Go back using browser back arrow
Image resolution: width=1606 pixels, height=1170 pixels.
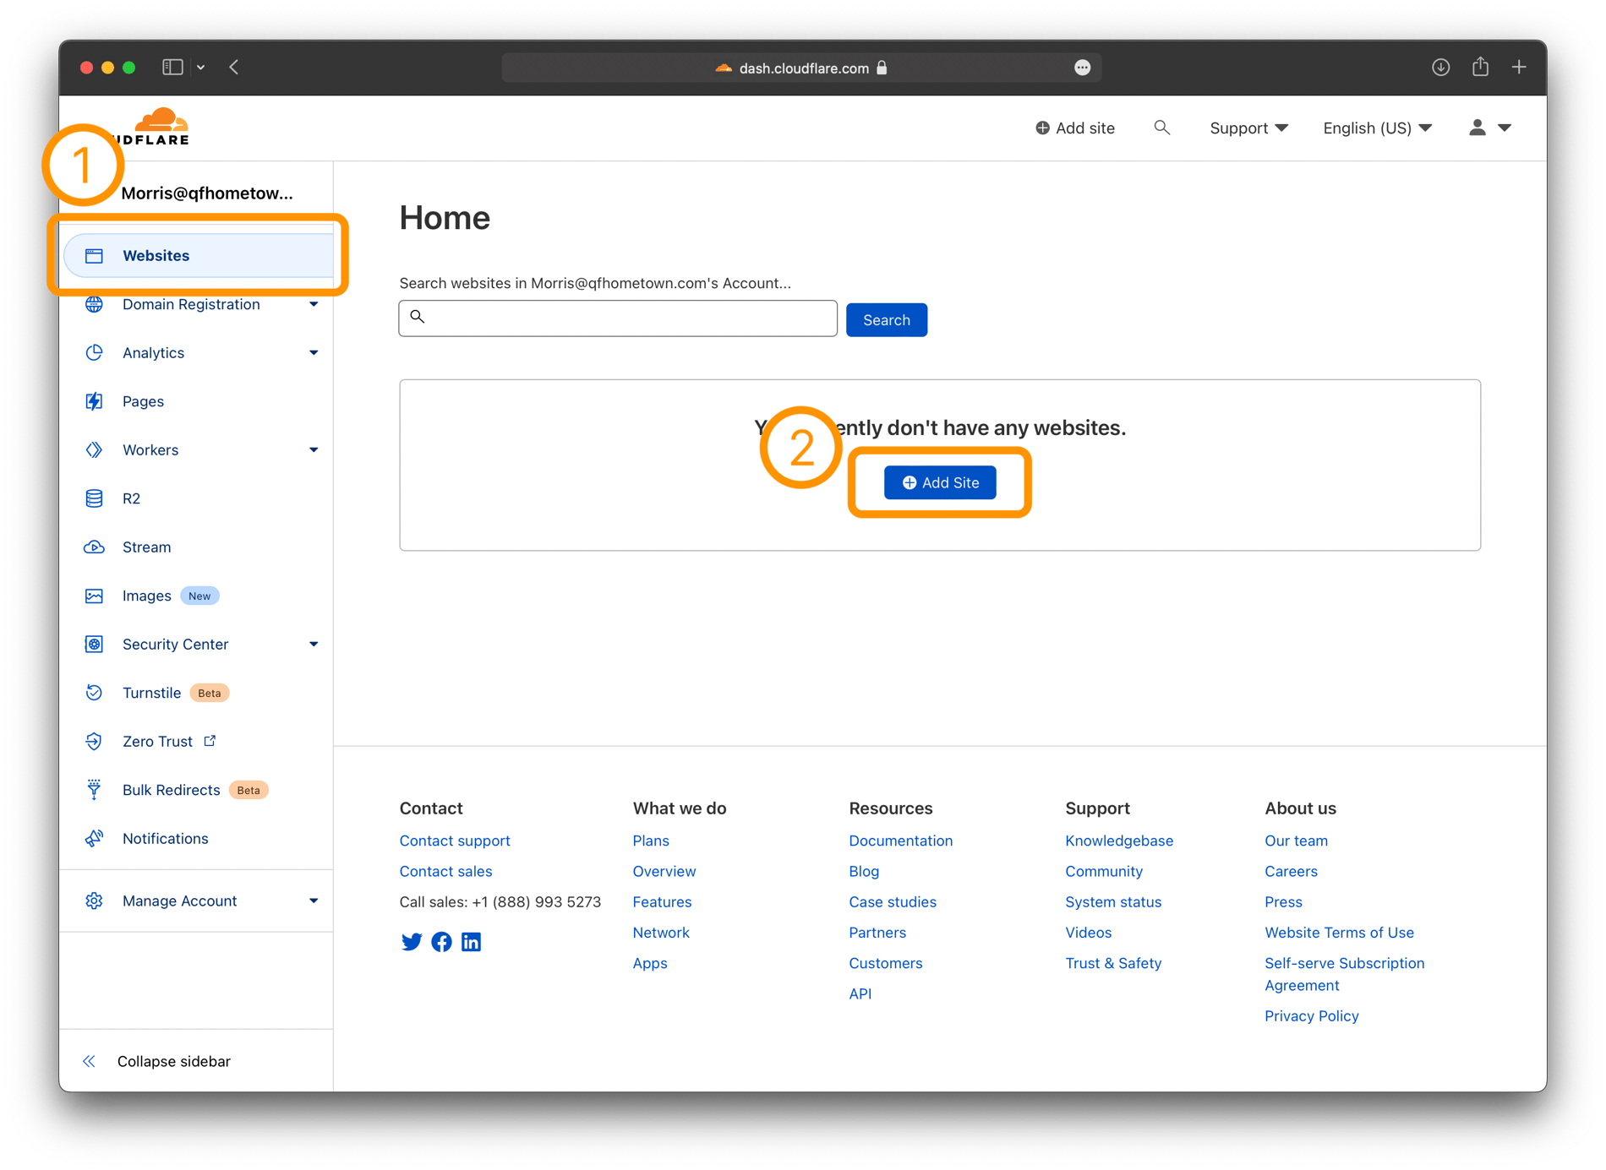[x=234, y=67]
